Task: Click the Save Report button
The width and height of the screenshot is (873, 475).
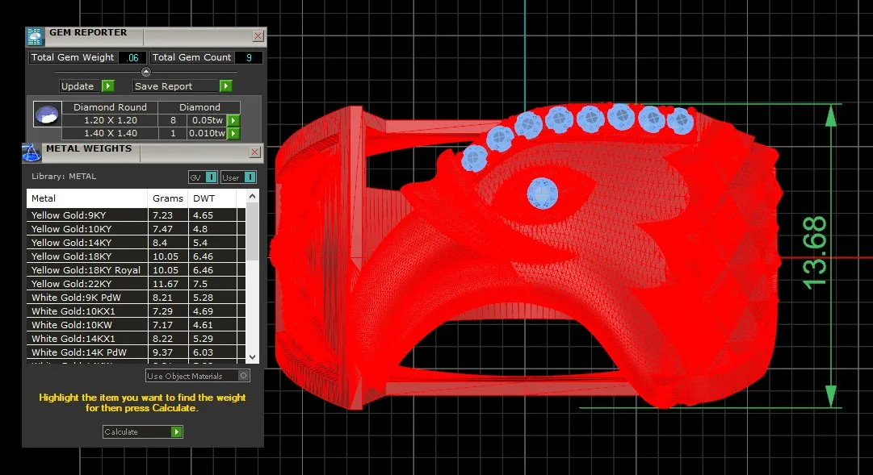Action: [x=183, y=86]
